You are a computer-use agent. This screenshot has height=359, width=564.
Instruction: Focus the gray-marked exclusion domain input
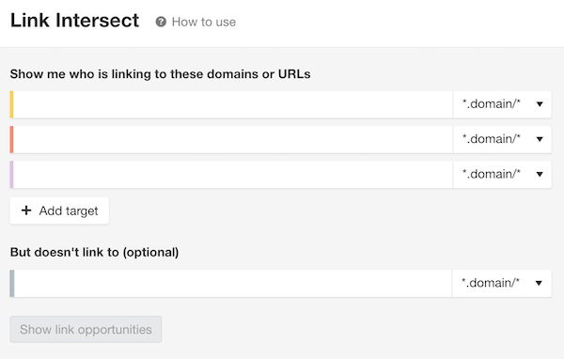233,284
